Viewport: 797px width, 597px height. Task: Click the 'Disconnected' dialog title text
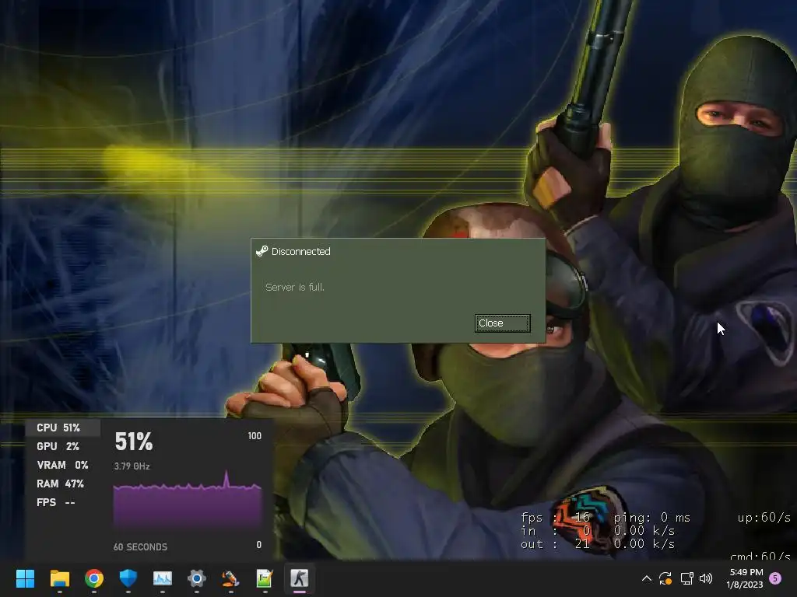301,251
